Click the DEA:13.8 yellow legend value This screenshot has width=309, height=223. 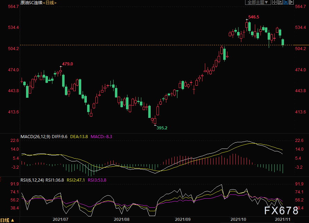[x=79, y=136]
